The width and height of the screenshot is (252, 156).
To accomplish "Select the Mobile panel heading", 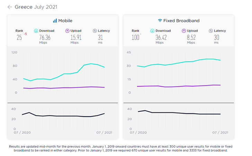I will (65, 21).
